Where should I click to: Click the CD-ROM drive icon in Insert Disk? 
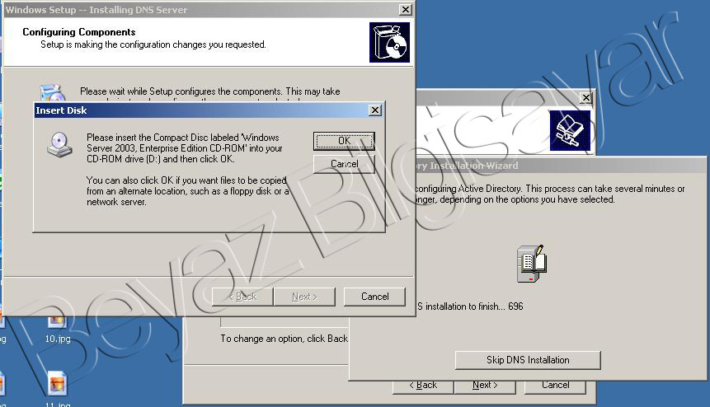pyautogui.click(x=59, y=145)
